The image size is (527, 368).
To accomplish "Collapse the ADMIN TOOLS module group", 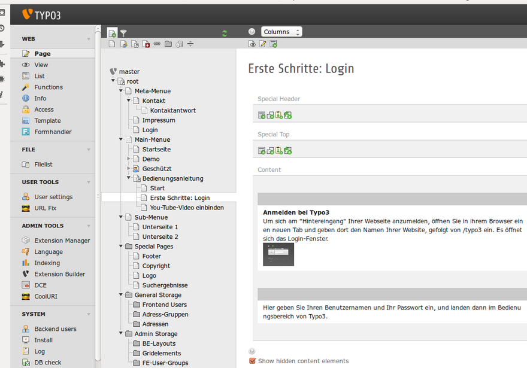I will [x=89, y=226].
